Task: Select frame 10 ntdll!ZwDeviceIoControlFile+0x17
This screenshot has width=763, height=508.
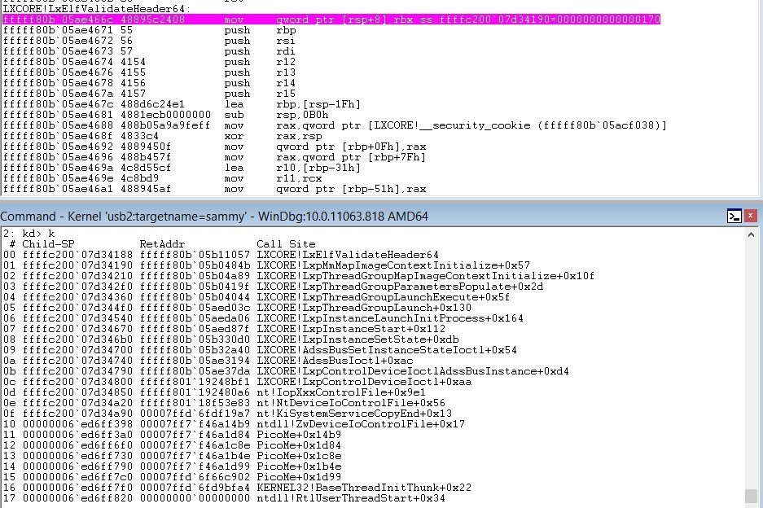Action: pos(234,424)
